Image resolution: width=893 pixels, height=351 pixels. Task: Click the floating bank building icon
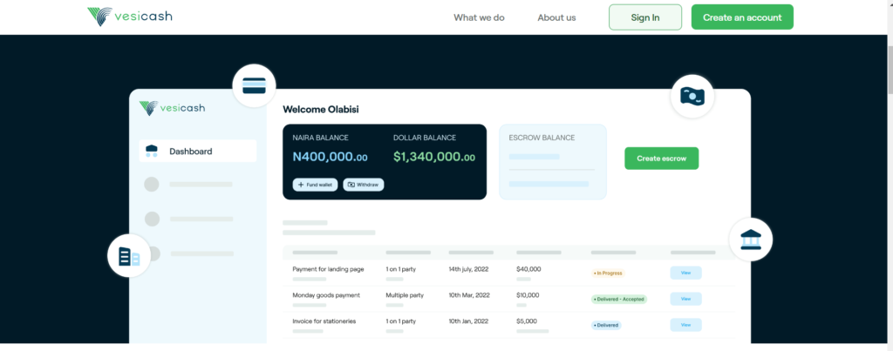pos(750,239)
